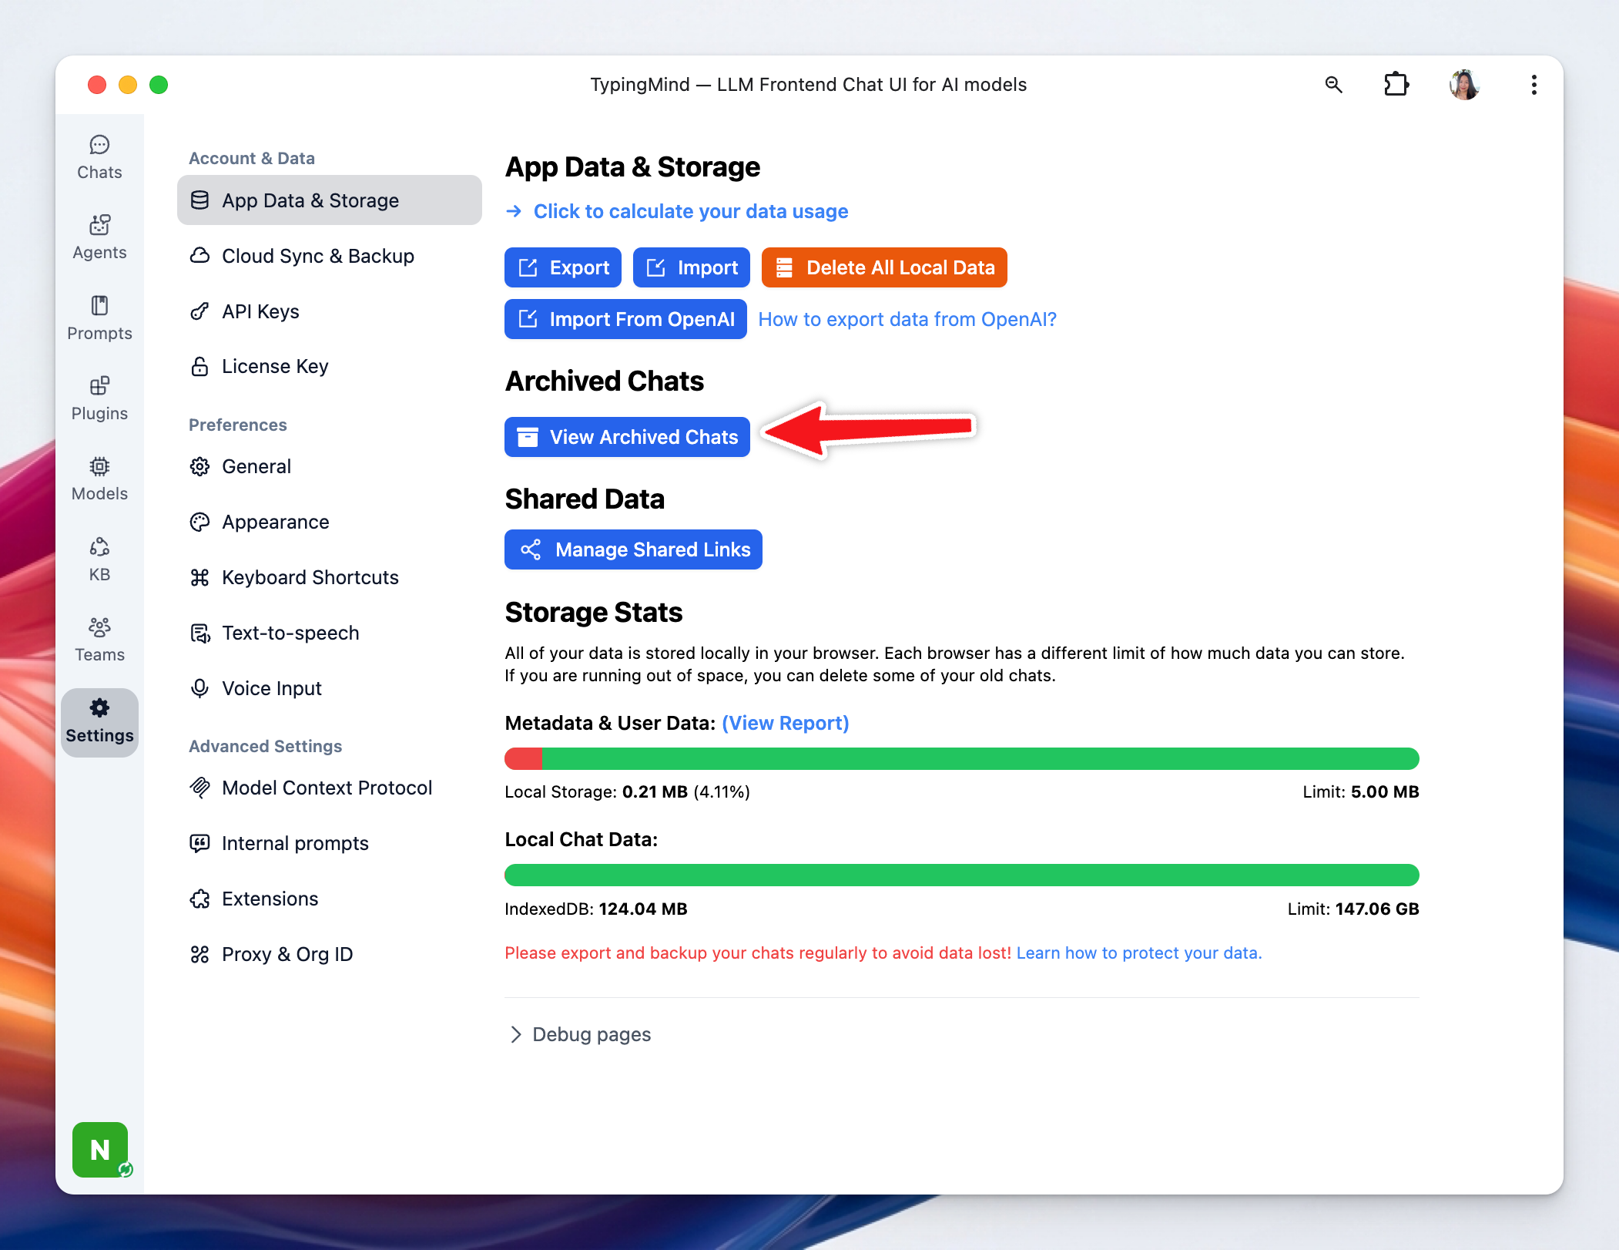1619x1250 pixels.
Task: Click View Archived Chats button
Action: click(627, 437)
